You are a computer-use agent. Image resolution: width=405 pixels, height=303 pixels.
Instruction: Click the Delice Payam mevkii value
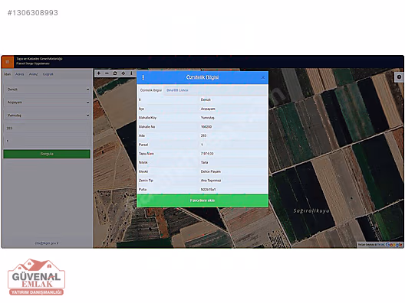click(211, 171)
